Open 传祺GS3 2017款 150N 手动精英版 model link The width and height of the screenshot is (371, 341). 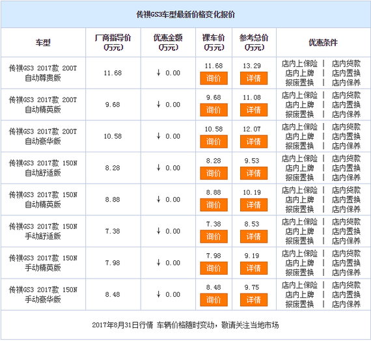point(43,263)
